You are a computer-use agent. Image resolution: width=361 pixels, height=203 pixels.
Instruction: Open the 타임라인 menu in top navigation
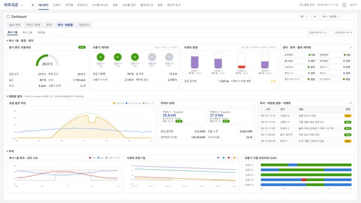82,5
